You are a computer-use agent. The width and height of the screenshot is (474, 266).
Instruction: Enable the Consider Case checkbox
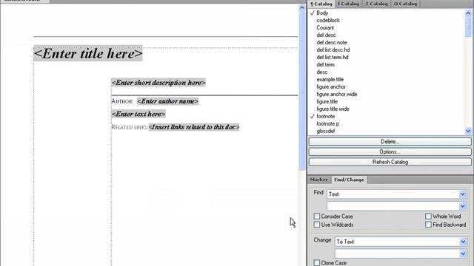coord(317,216)
